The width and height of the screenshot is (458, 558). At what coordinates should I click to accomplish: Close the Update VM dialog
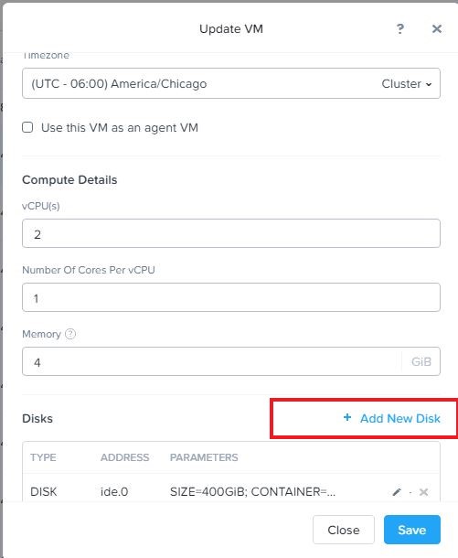437,29
